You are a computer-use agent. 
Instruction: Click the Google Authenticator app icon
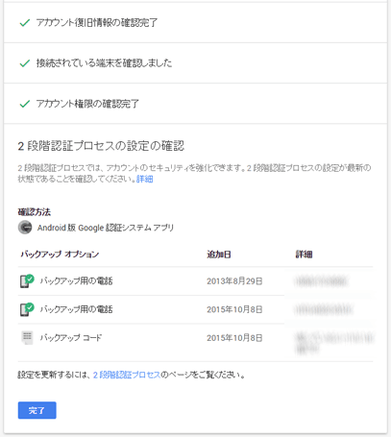(25, 228)
